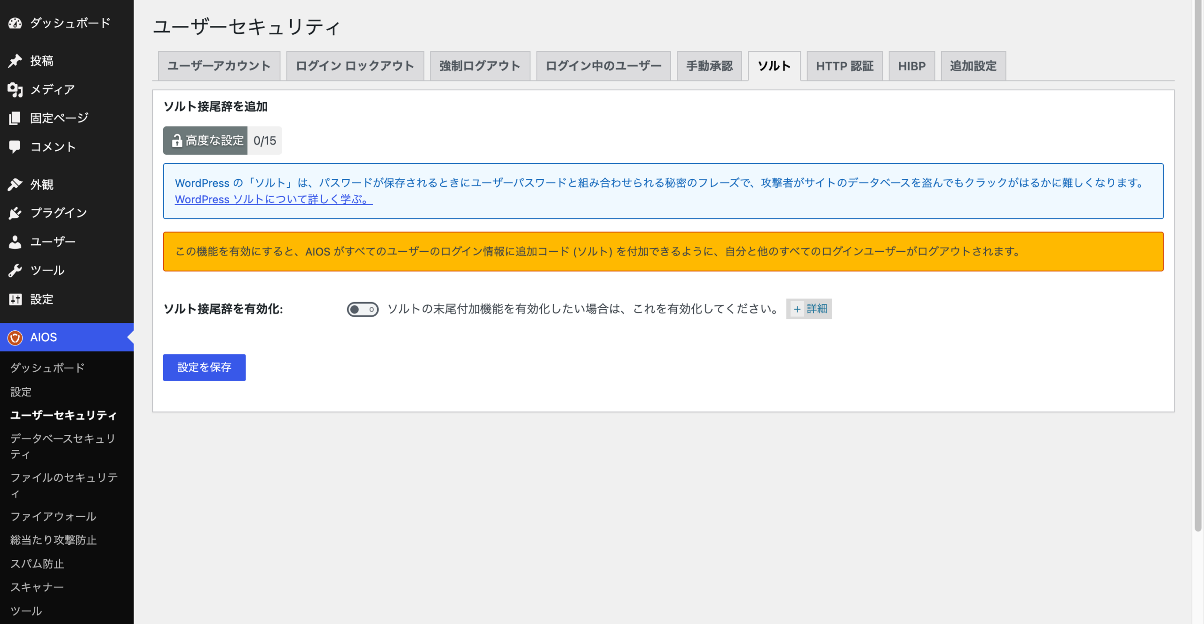The width and height of the screenshot is (1204, 624).
Task: Click the AIOS menu label
Action: (x=43, y=337)
